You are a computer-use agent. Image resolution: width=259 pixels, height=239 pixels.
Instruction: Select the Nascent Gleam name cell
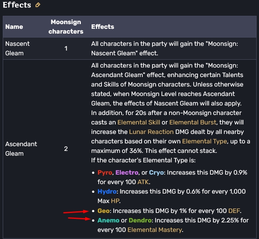click(x=17, y=48)
